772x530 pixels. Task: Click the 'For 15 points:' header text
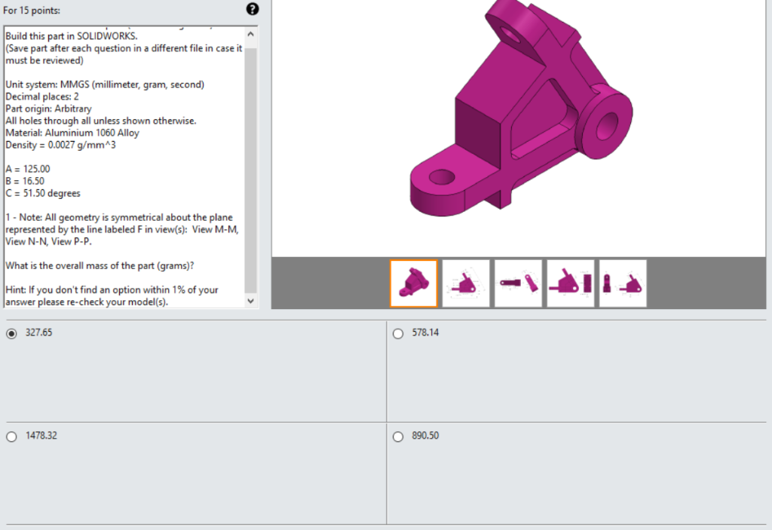point(29,10)
